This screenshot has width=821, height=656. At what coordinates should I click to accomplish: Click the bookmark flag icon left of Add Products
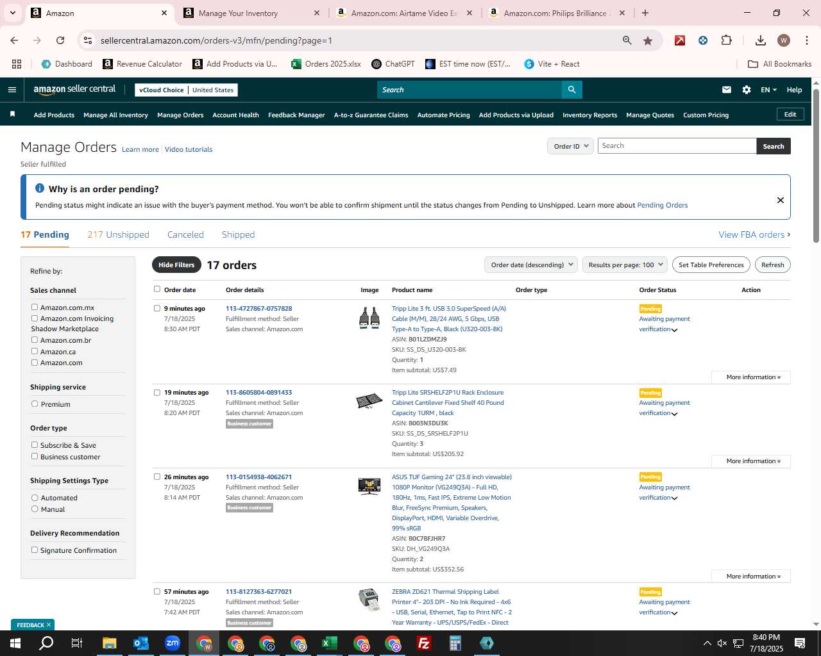coord(12,115)
